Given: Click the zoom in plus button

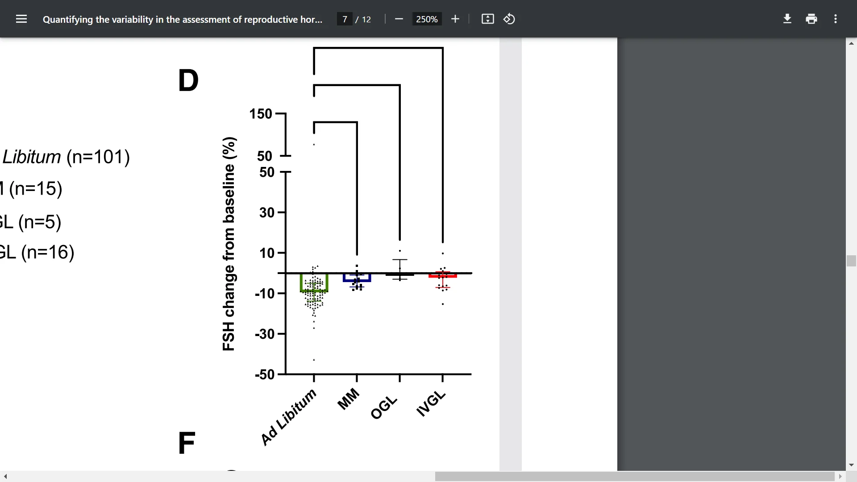Looking at the screenshot, I should pos(455,19).
